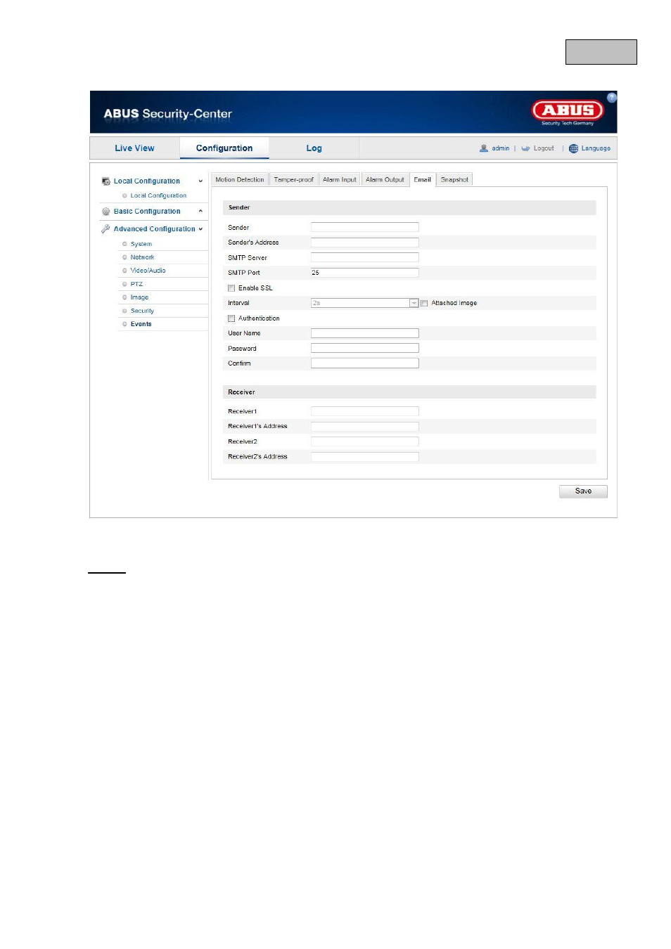The image size is (671, 949).
Task: Enable the Authentication checkbox
Action: point(231,318)
